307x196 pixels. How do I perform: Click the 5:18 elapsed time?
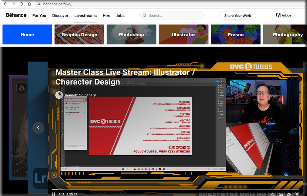tap(61, 194)
